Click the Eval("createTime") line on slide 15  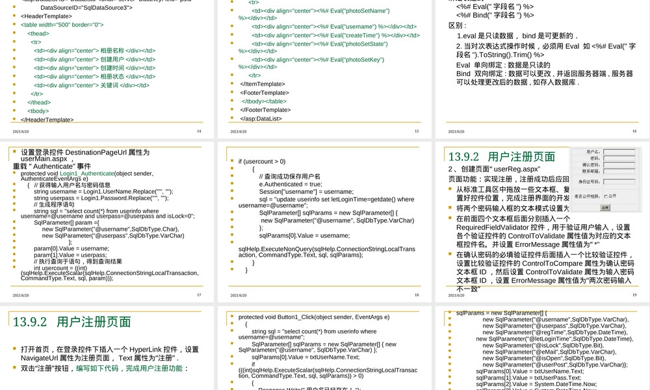(336, 35)
